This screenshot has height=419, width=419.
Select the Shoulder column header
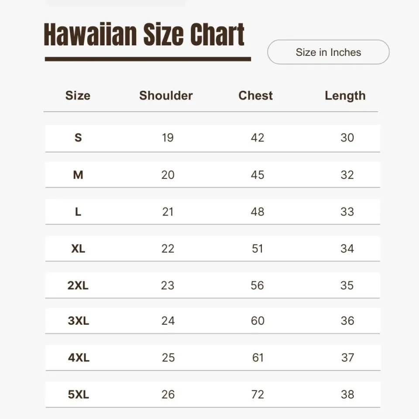[166, 96]
